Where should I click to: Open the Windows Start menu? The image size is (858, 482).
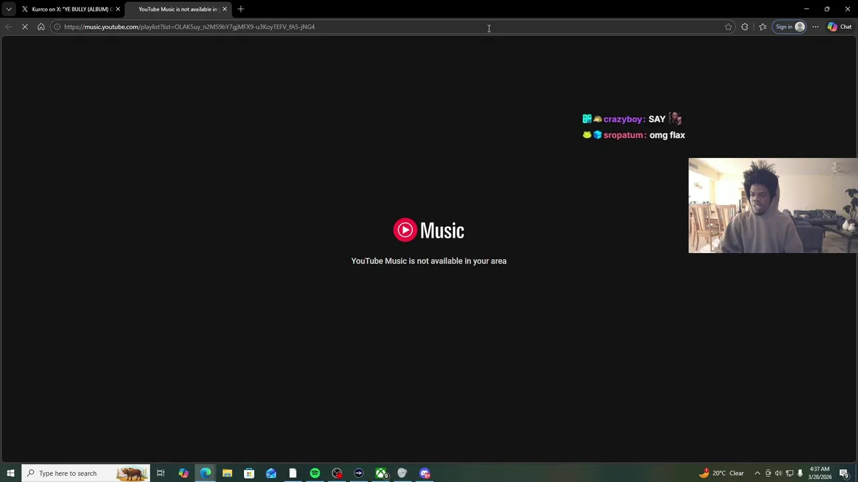click(11, 473)
